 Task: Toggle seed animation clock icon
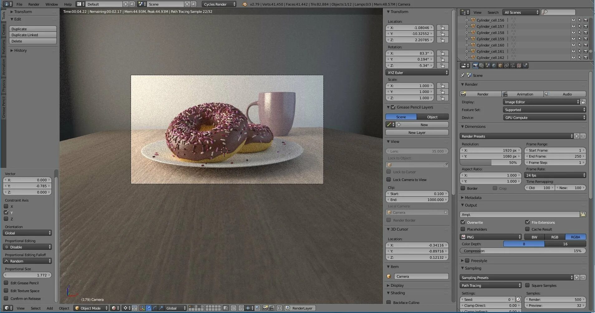click(x=518, y=299)
